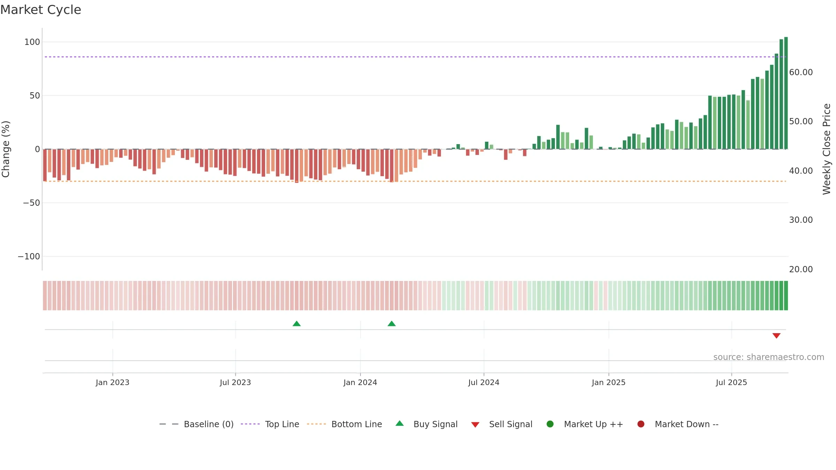The image size is (836, 470).
Task: Click the −50 left axis tick label
Action: 32,203
